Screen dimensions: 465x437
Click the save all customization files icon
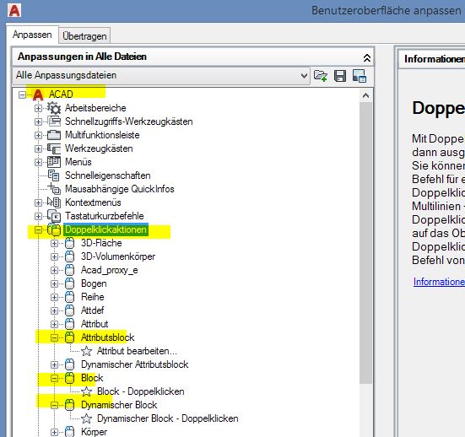340,76
